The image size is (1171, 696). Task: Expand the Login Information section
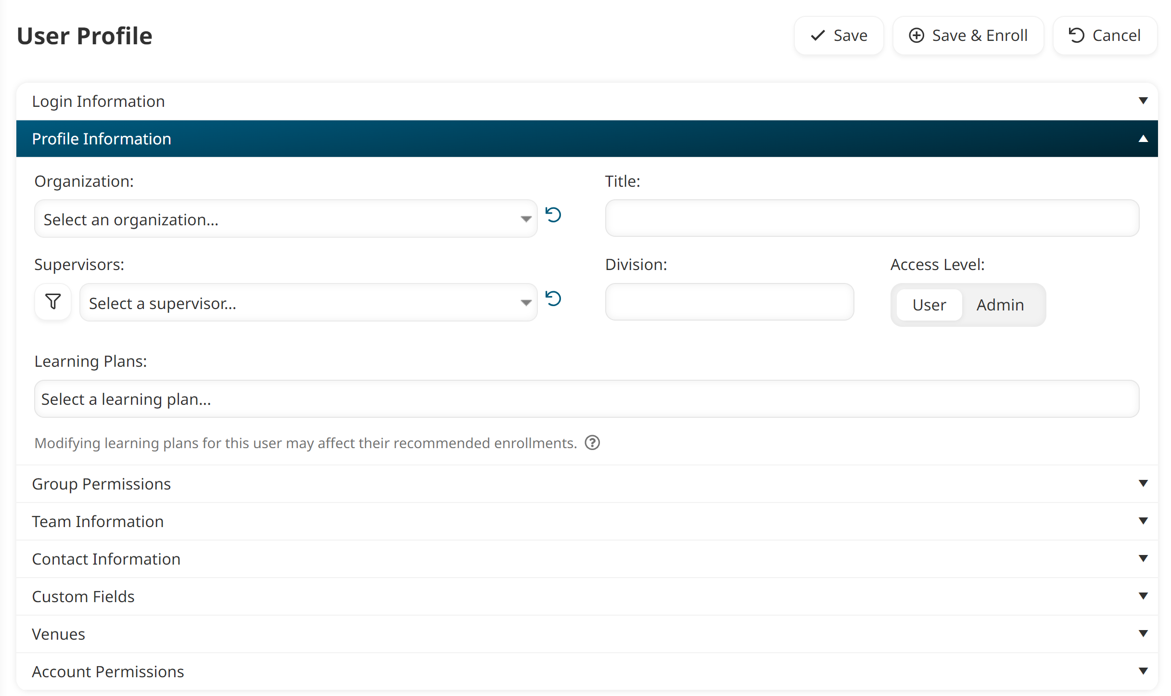click(x=587, y=101)
